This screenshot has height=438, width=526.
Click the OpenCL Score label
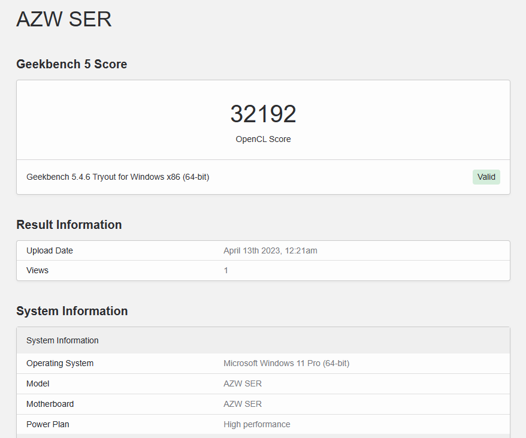[x=263, y=139]
